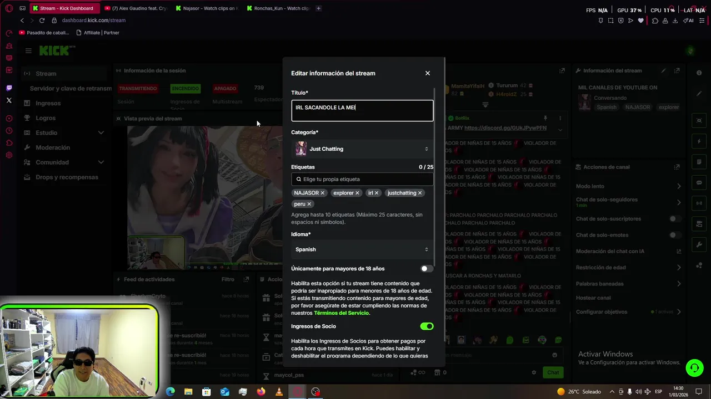Open Microsoft Edge from taskbar
The height and width of the screenshot is (399, 711).
point(171,392)
